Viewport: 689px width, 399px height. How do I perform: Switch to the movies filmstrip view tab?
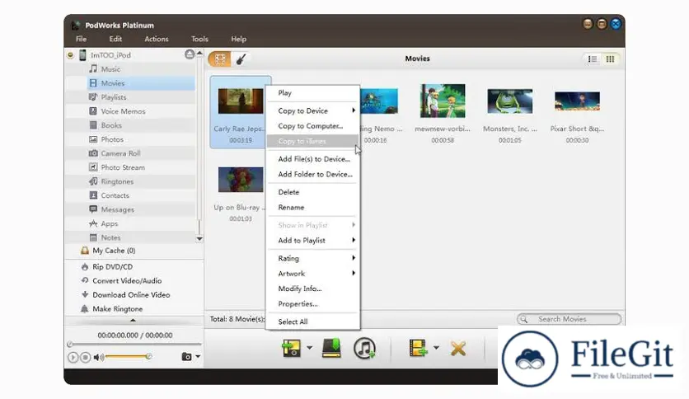220,59
